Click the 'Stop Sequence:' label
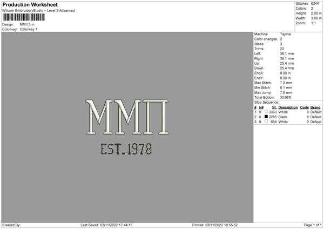This screenshot has height=229, width=324. (x=267, y=103)
